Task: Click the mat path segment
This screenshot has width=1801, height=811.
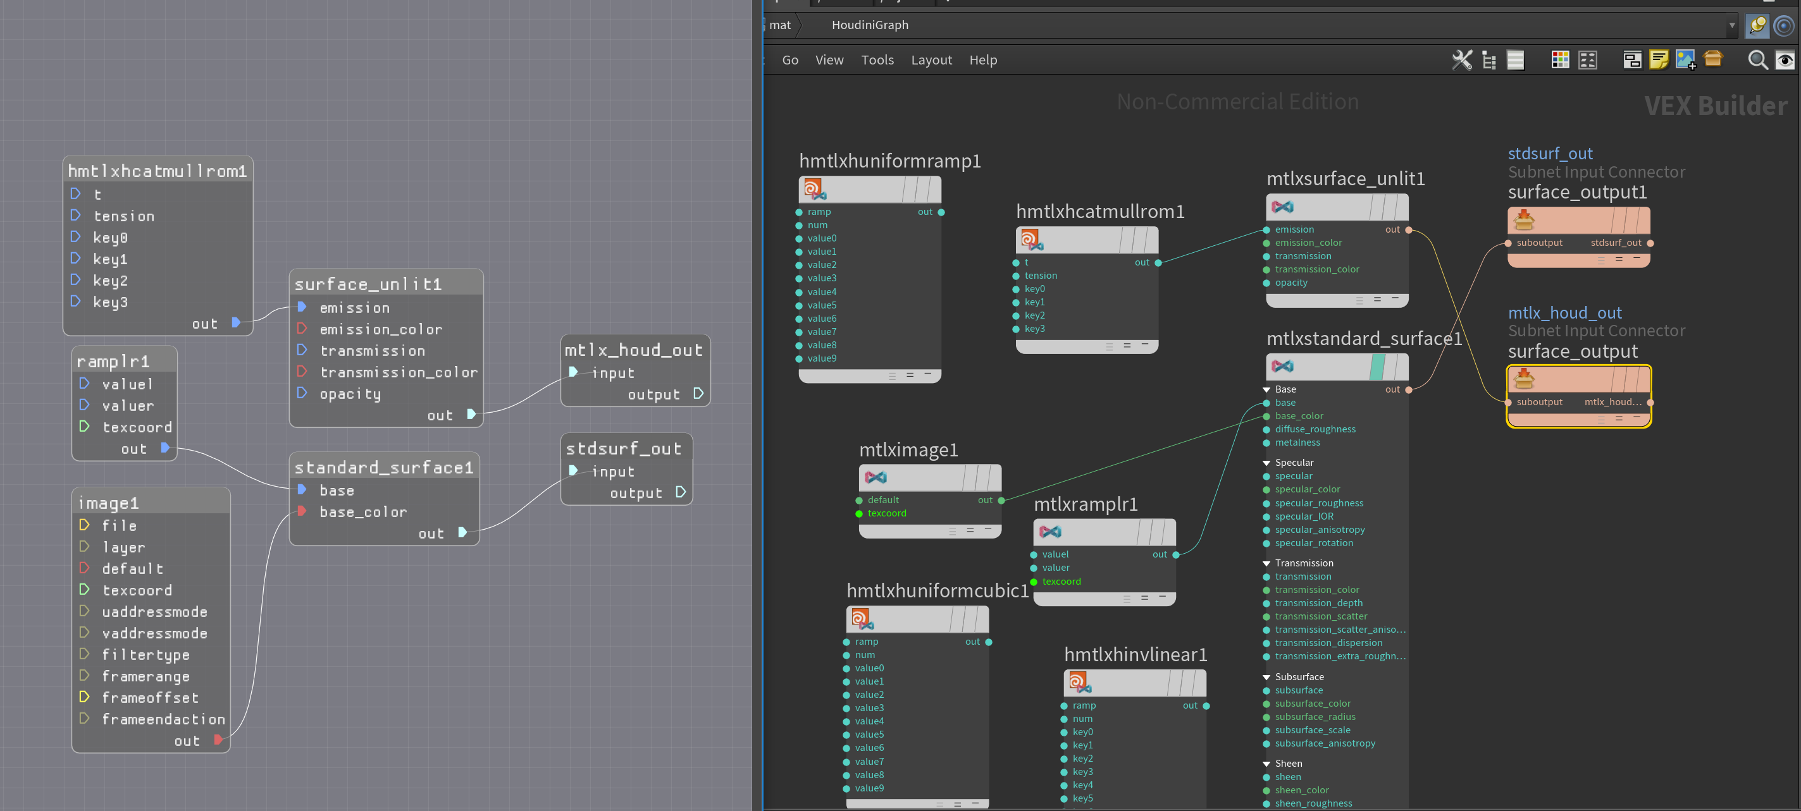Action: [x=779, y=25]
